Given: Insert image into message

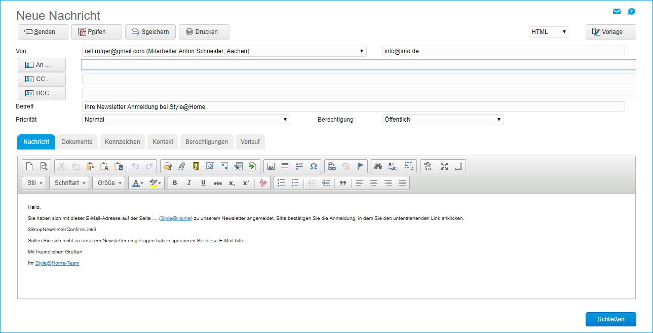Looking at the screenshot, I should [271, 166].
